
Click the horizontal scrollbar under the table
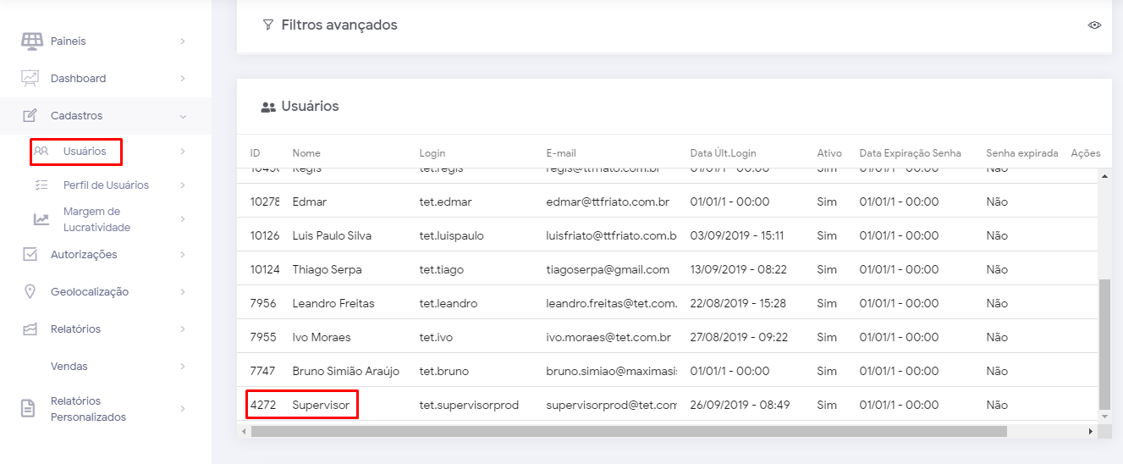[x=628, y=432]
